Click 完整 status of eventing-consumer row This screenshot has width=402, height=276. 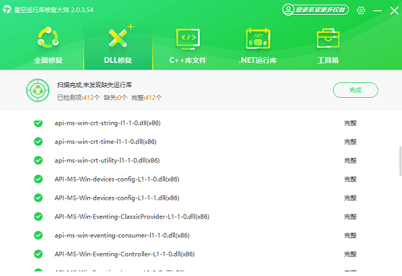(350, 235)
